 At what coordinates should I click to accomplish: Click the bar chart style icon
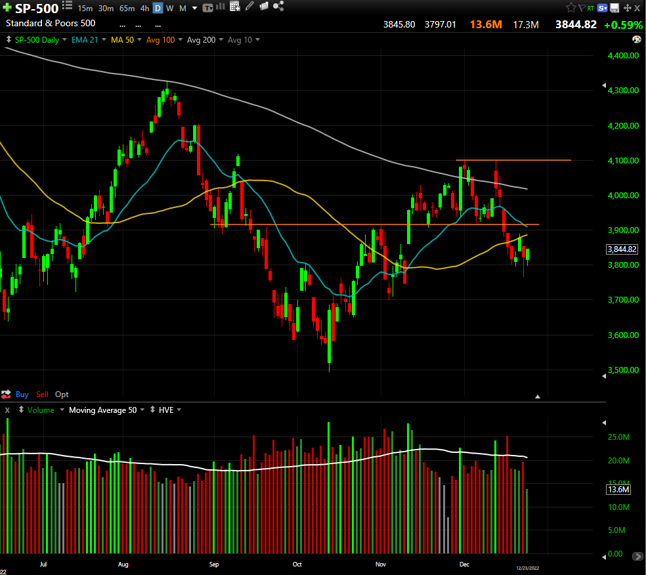(221, 7)
